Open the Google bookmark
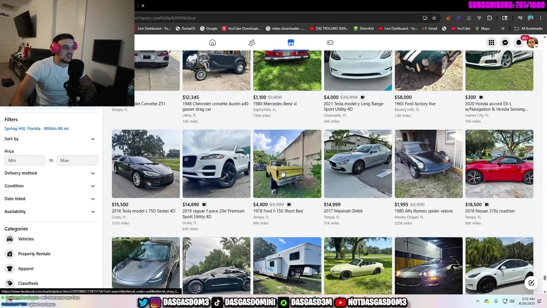The image size is (547, 308). pyautogui.click(x=208, y=29)
